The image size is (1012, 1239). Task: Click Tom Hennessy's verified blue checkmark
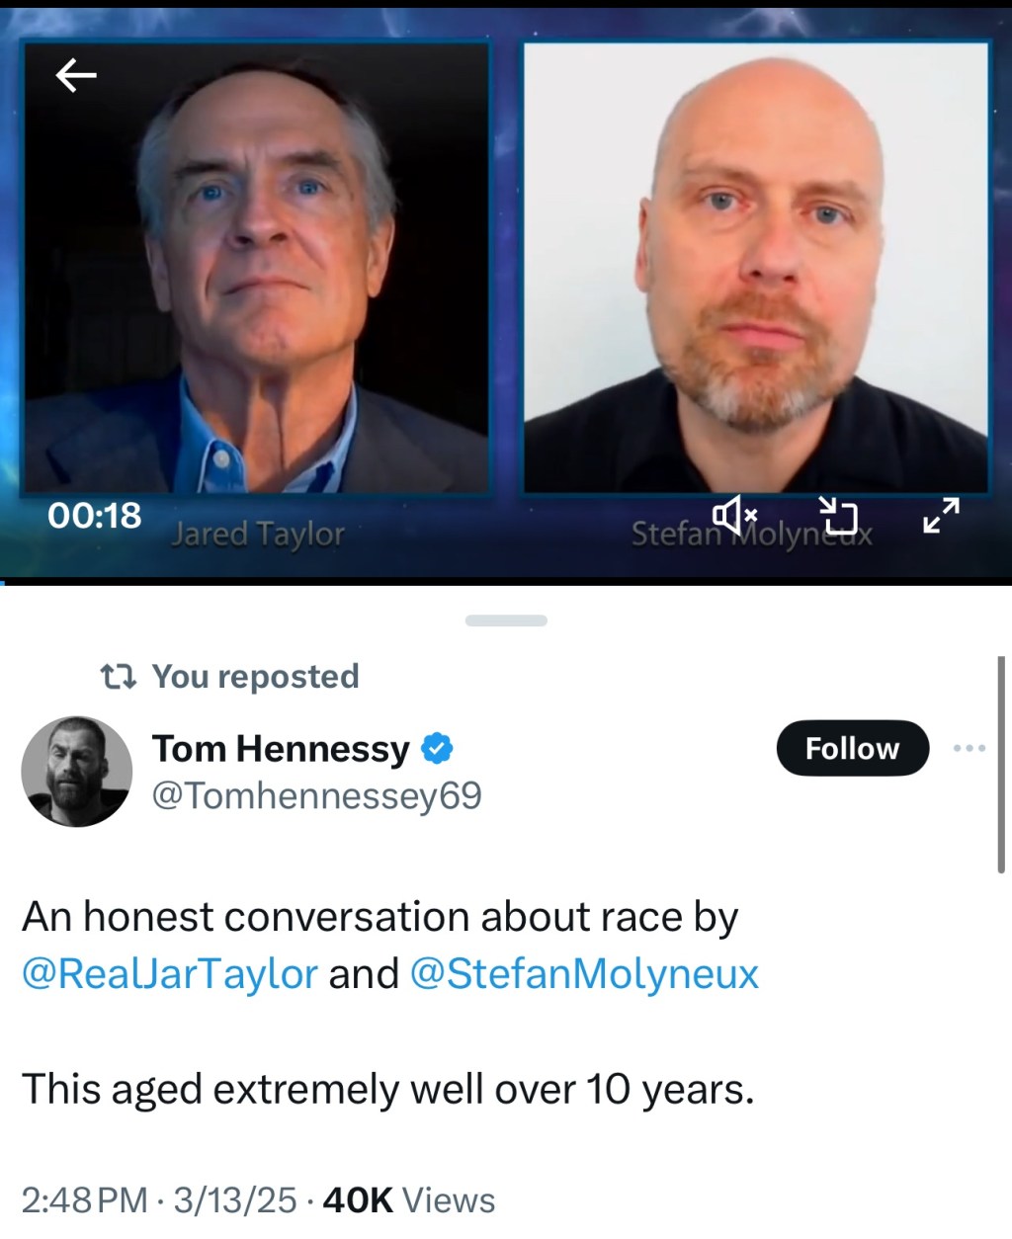pyautogui.click(x=436, y=748)
